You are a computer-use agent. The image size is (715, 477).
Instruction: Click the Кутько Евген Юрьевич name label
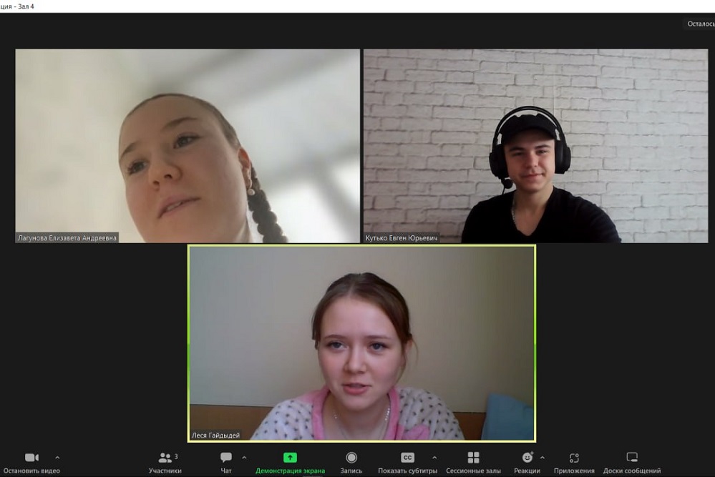[402, 238]
